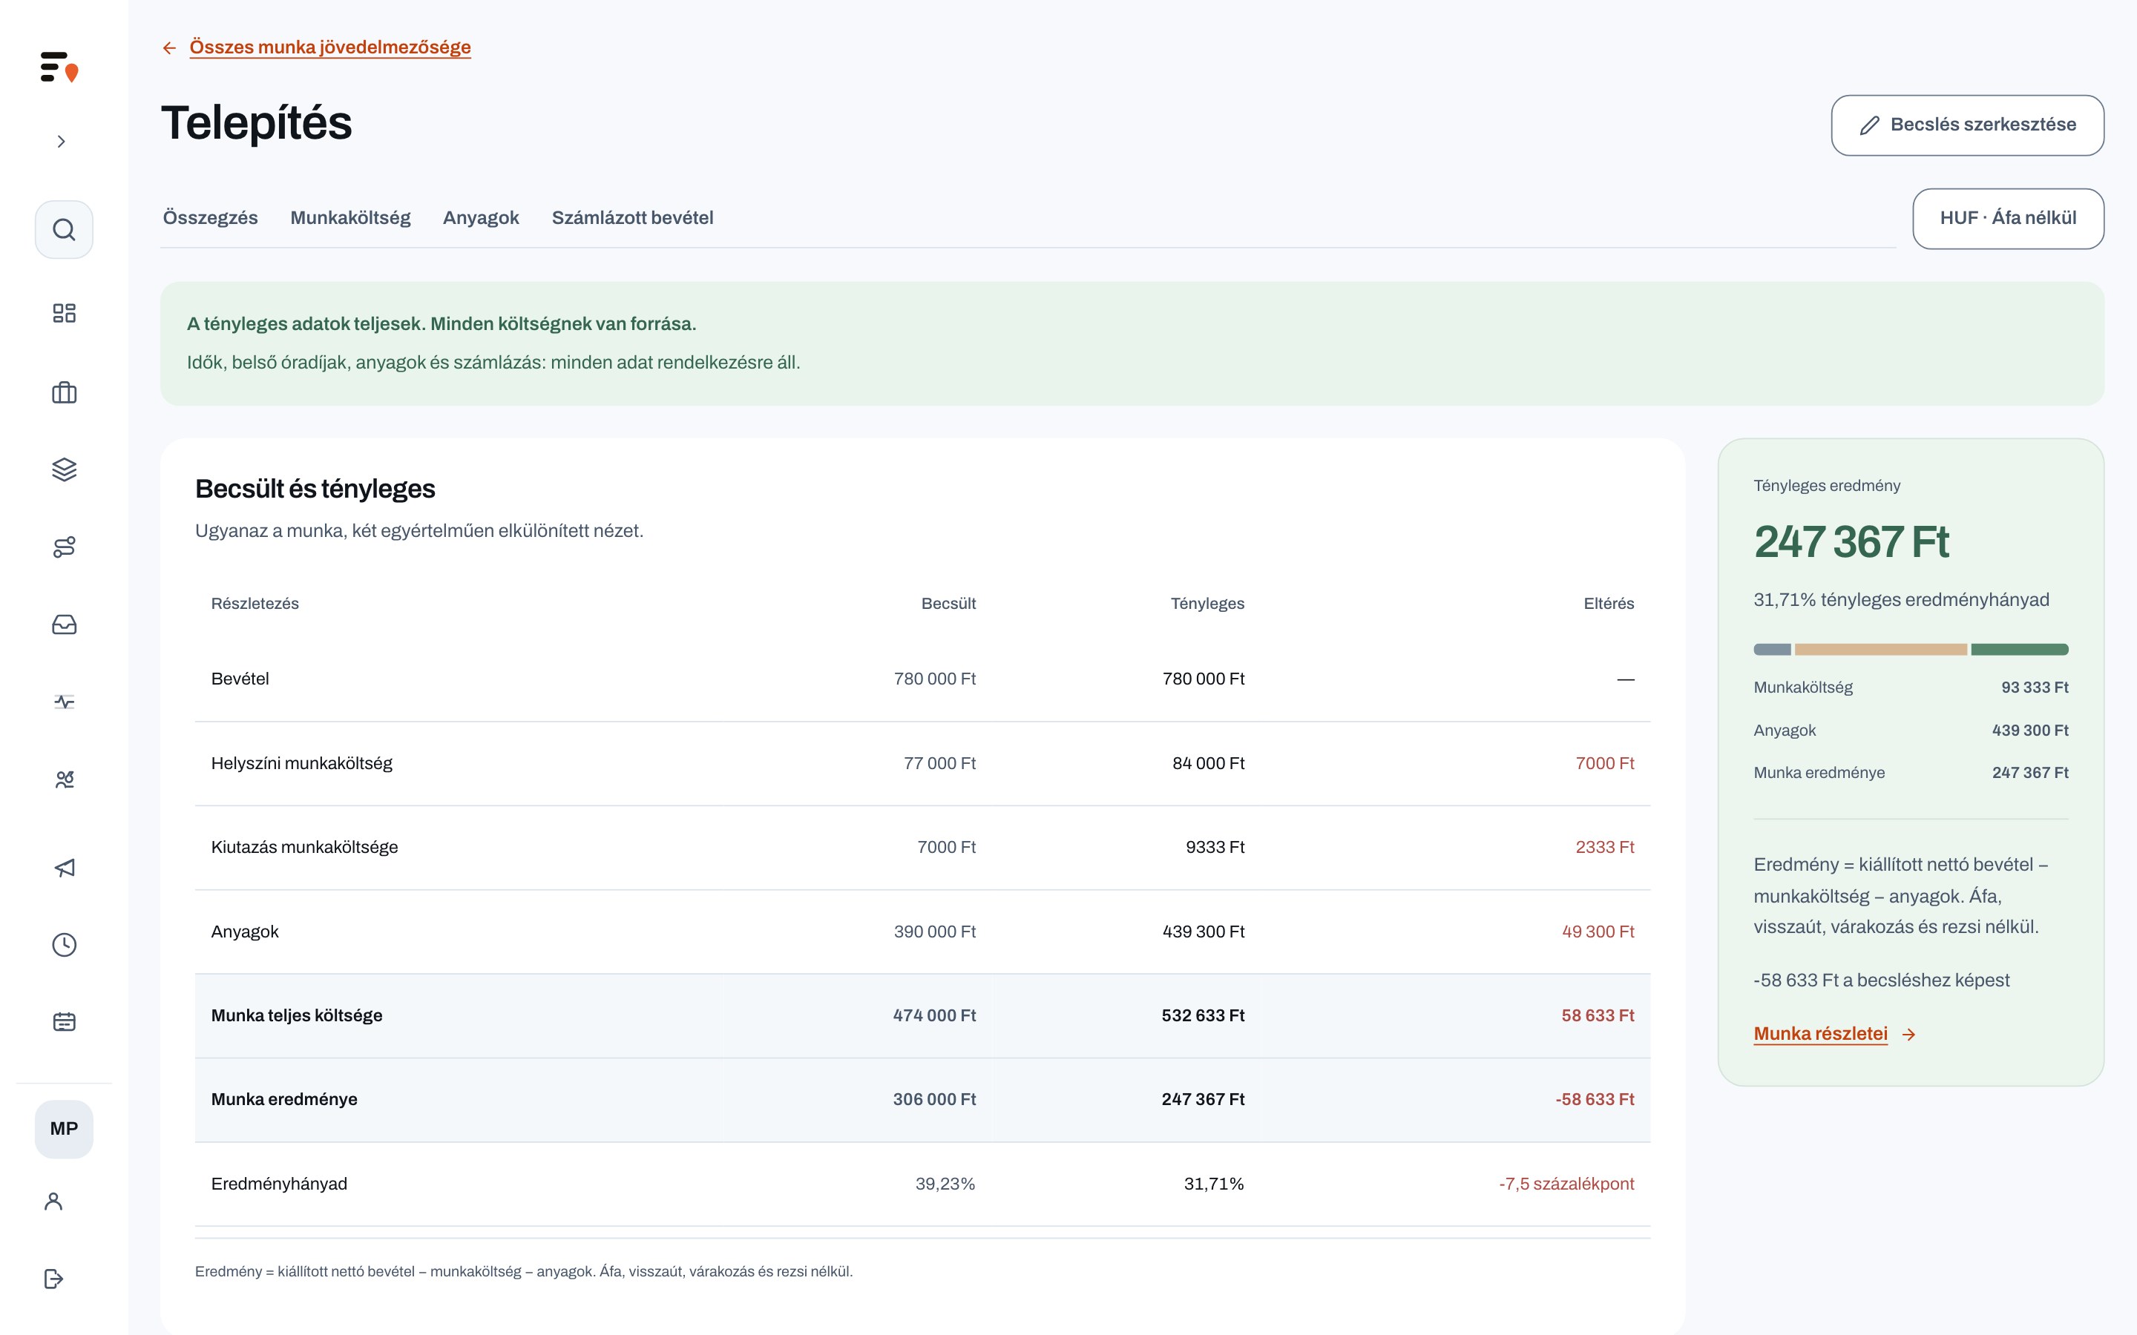The height and width of the screenshot is (1335, 2137).
Task: Open the stacked layers icon
Action: 64,469
